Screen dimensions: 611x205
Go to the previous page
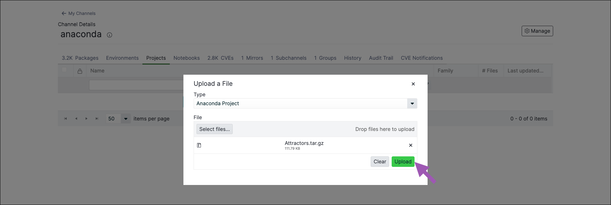(x=76, y=119)
